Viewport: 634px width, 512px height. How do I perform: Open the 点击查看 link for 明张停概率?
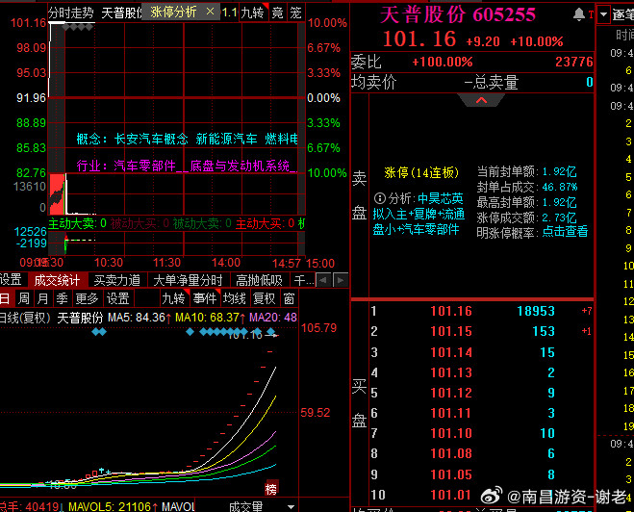click(565, 232)
